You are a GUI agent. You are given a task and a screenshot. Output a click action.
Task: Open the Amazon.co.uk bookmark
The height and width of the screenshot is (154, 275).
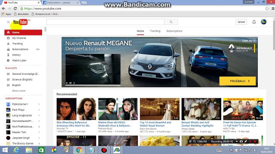coord(45,14)
